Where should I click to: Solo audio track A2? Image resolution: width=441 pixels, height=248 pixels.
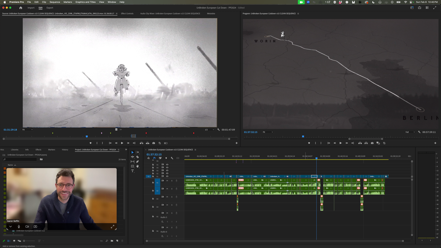172,189
